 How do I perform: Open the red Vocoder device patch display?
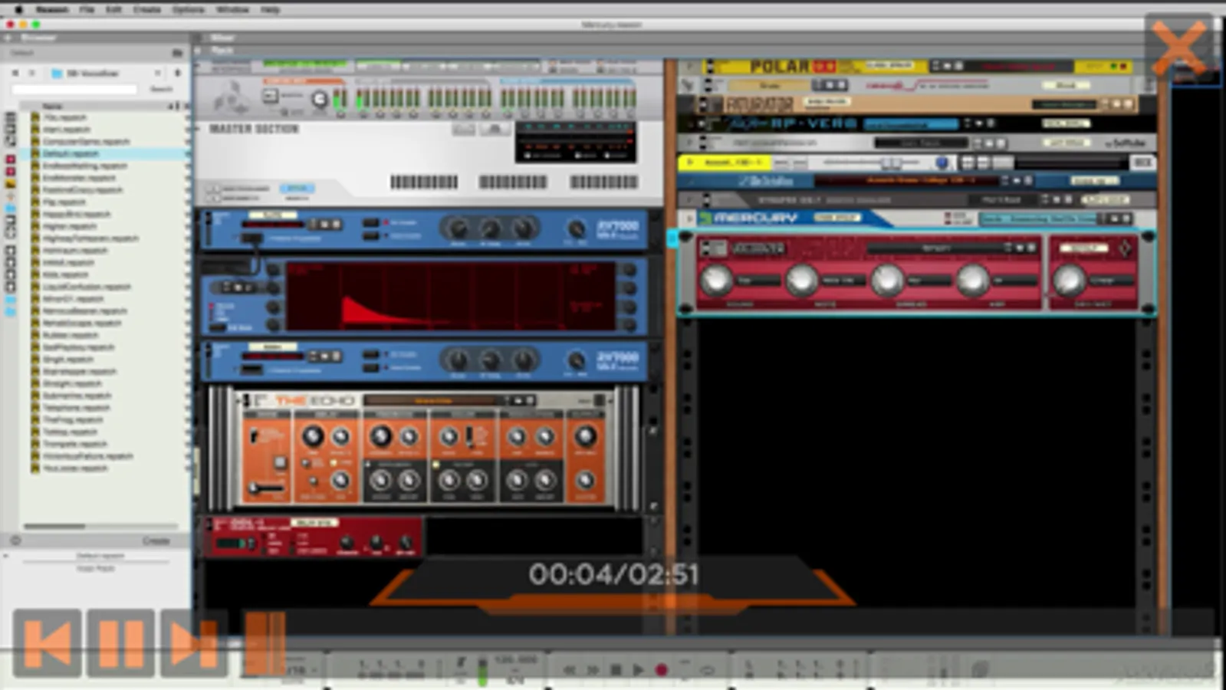(935, 248)
